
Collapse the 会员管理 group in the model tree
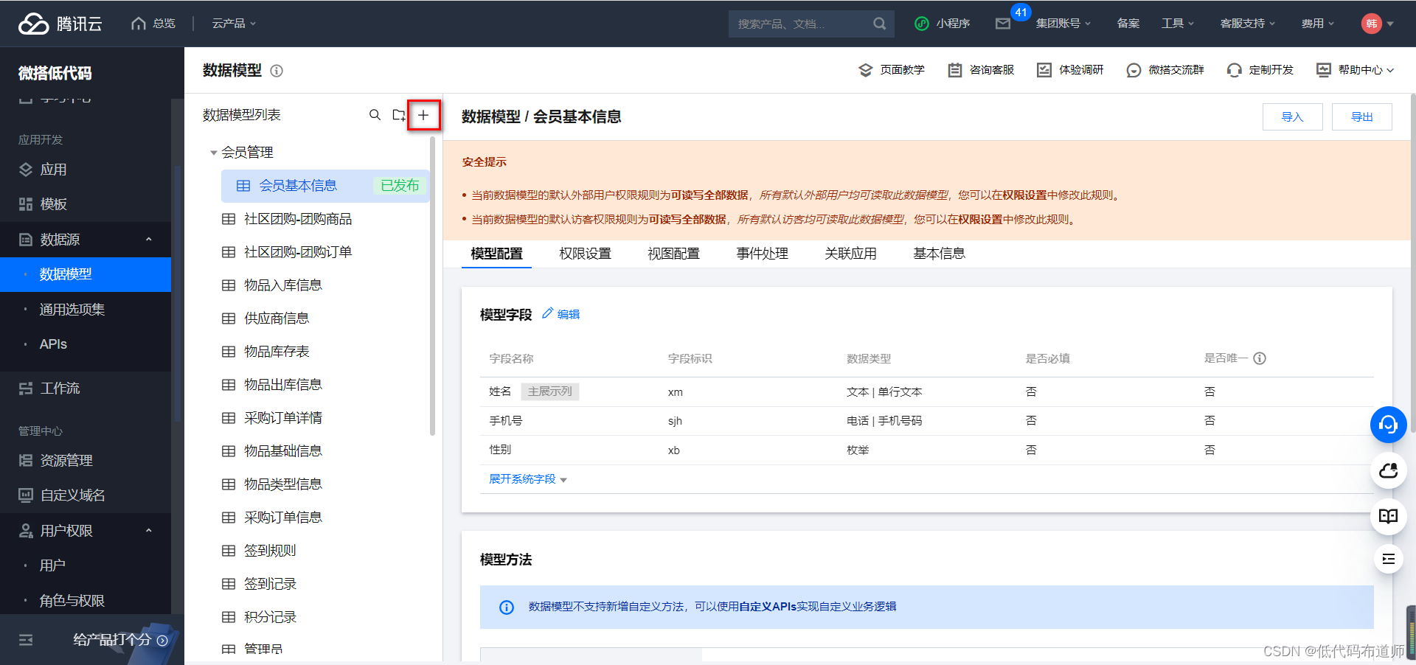click(x=212, y=152)
